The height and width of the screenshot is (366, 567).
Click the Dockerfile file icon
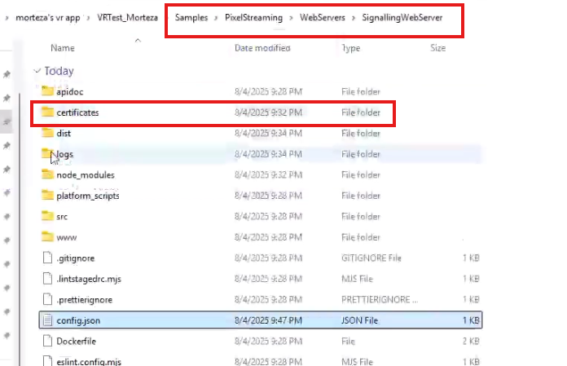point(47,341)
